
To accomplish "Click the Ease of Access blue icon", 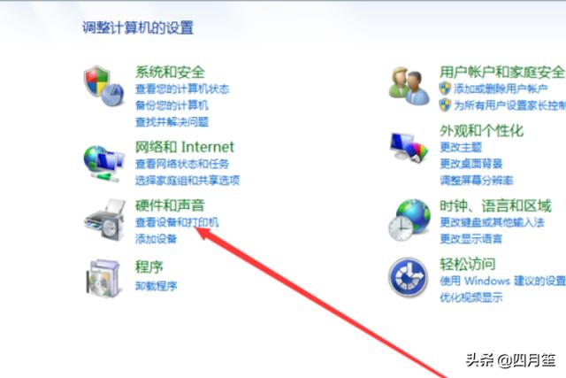I will [408, 278].
